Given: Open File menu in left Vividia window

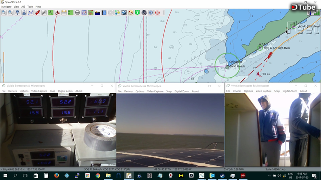Looking at the screenshot, I should 4,91.
